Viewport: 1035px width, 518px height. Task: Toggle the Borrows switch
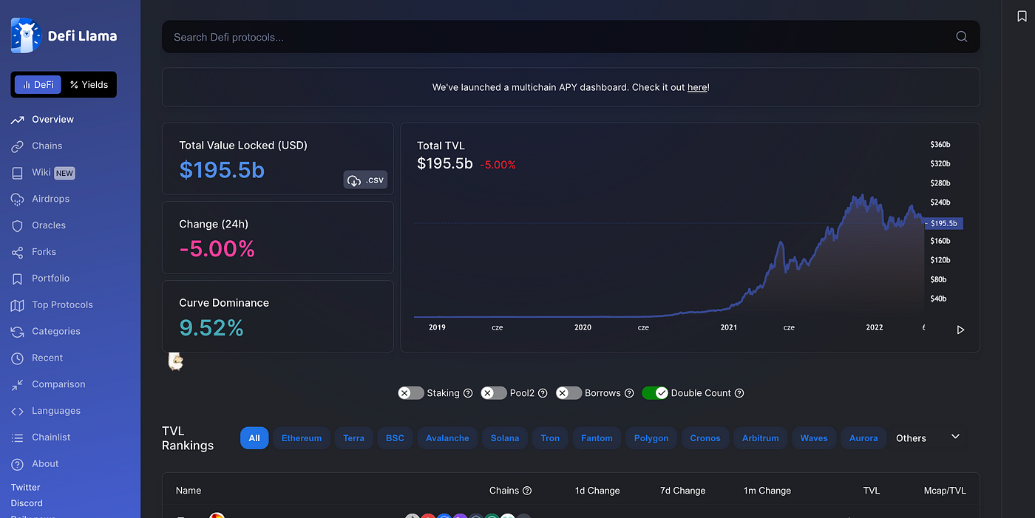point(569,393)
